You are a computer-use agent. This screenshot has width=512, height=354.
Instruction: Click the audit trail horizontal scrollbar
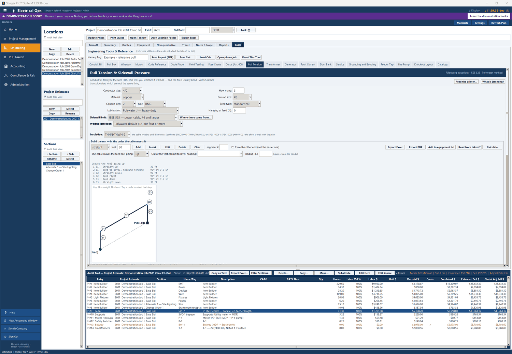296,347
